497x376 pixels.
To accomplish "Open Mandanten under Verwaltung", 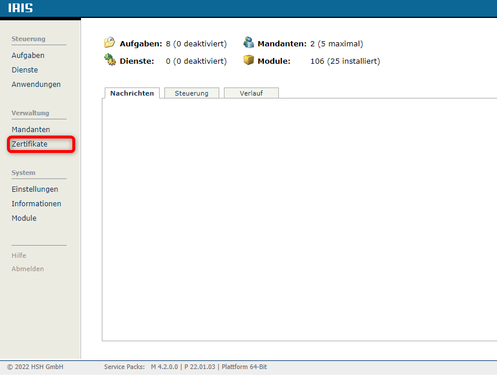I will coord(31,130).
